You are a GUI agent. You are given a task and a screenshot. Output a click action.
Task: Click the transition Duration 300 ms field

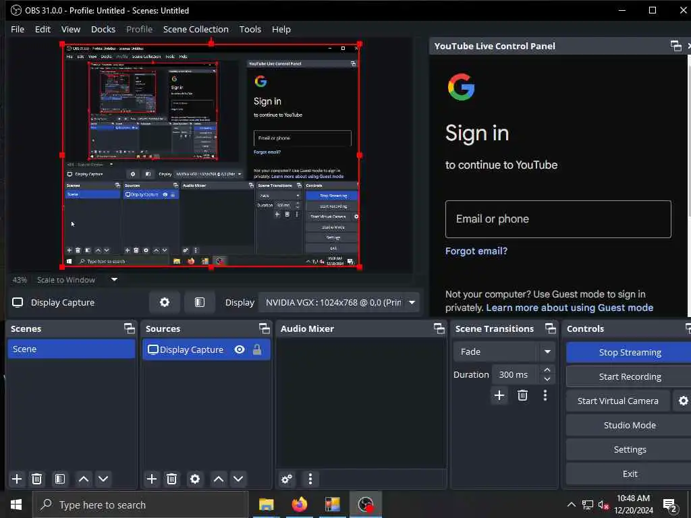[516, 374]
